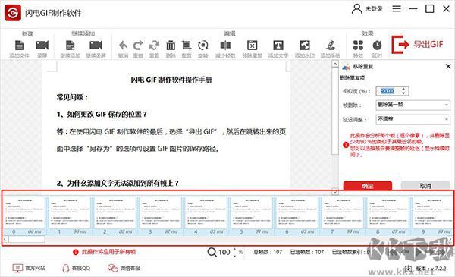This screenshot has width=455, height=277.
Task: Click the version download icon by v7.2.2
Action: tap(409, 269)
